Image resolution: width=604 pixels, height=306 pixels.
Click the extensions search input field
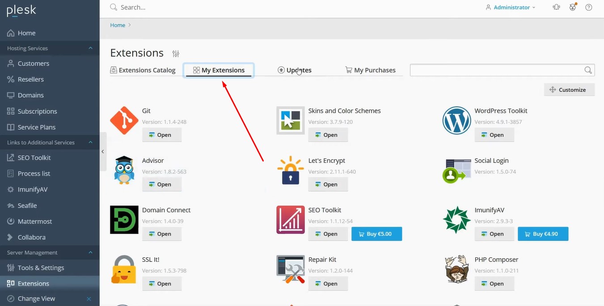click(496, 70)
